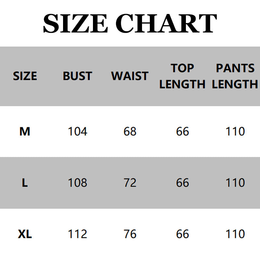Screen dimensions: 260x260
Task: Click the pants length value for size M
Action: [235, 132]
